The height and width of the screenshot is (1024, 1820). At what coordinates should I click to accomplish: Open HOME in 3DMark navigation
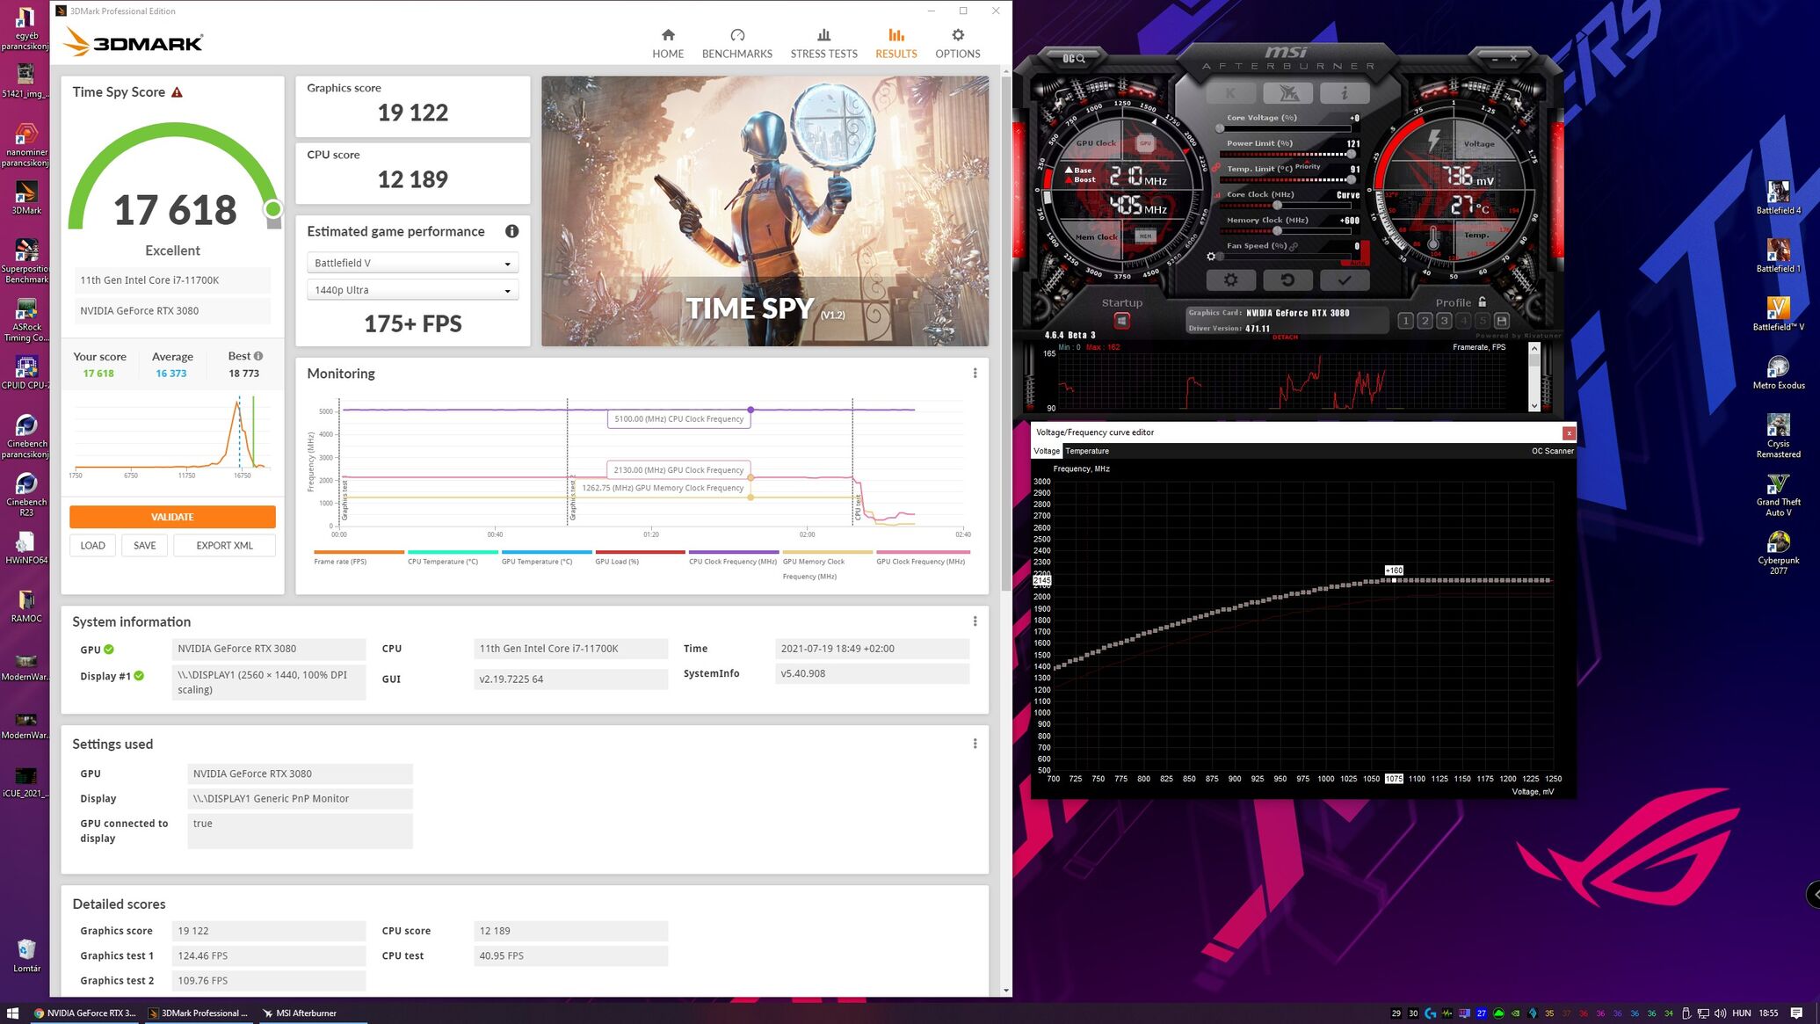[668, 43]
